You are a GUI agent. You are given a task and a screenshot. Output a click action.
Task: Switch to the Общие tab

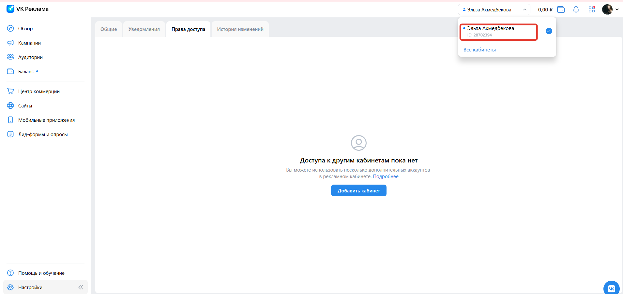pyautogui.click(x=109, y=29)
